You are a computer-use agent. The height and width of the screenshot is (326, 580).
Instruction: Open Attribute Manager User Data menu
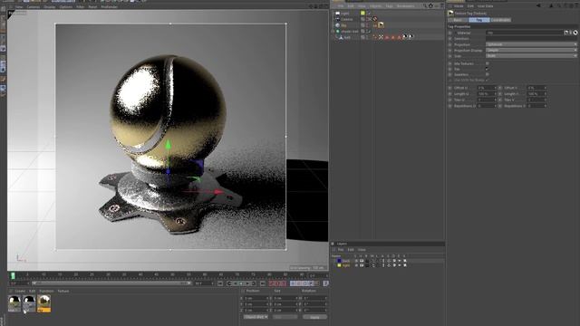[x=486, y=6]
